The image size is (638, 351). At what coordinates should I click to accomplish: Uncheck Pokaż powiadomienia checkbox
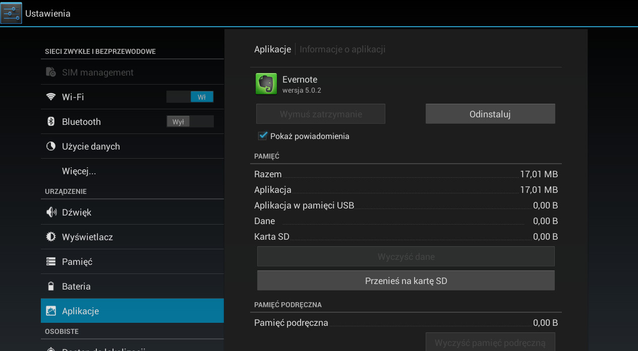(262, 135)
